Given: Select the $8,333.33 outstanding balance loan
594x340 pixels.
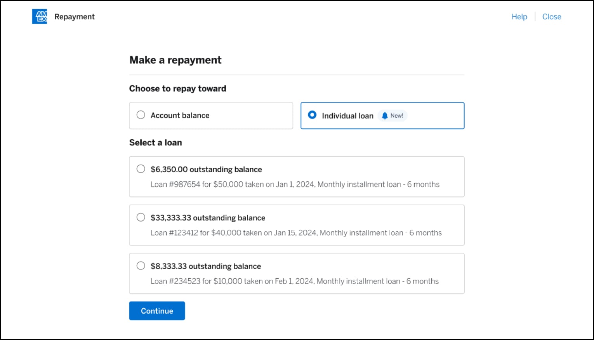Looking at the screenshot, I should click(x=141, y=266).
